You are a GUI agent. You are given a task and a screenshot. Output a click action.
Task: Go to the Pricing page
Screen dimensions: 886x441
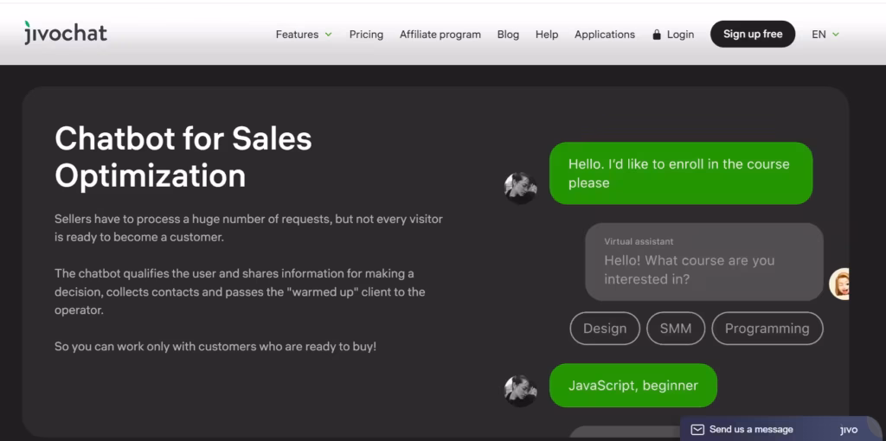coord(366,35)
